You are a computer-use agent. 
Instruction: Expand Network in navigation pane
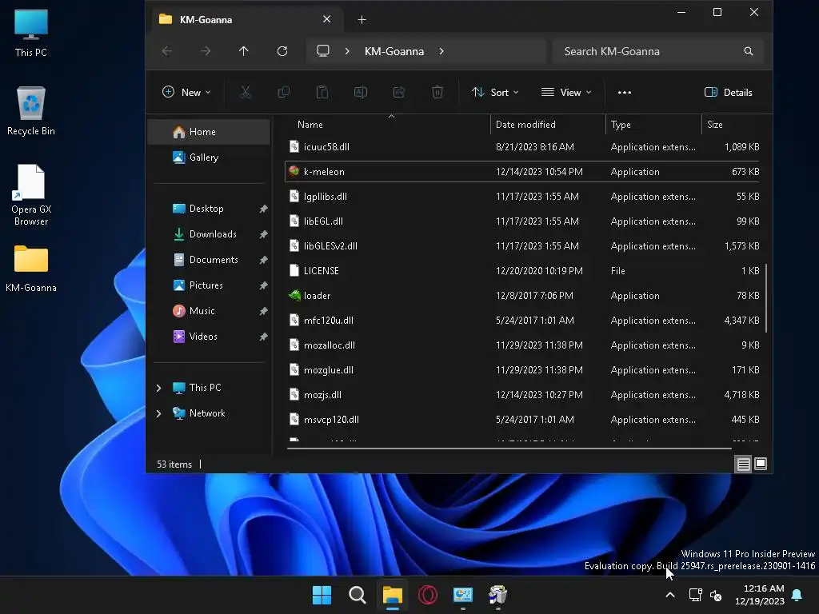click(x=159, y=413)
